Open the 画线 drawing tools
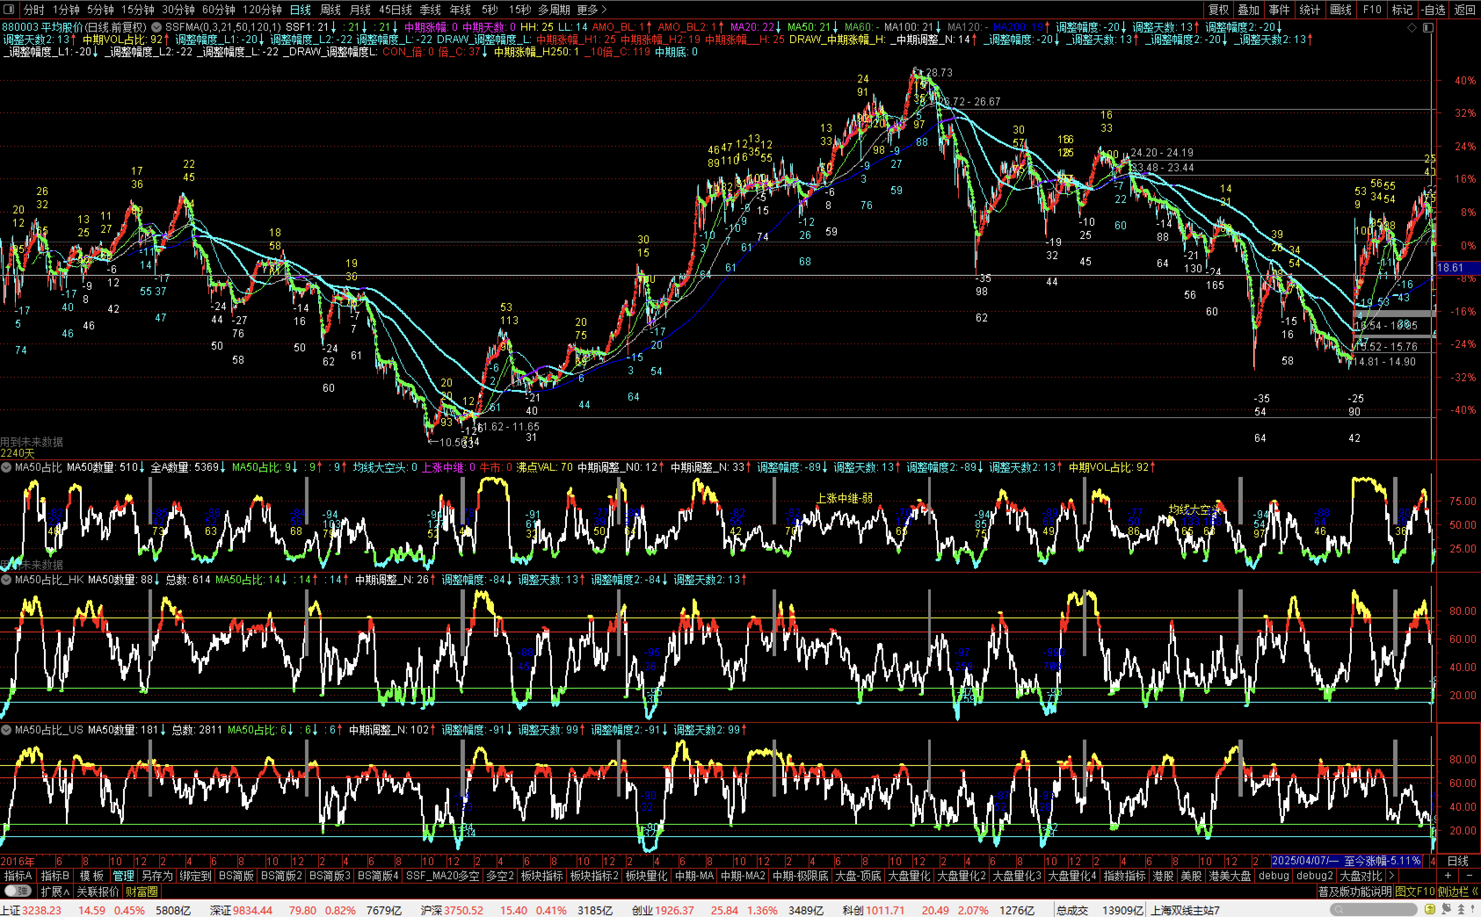Viewport: 1481px width, 917px height. [x=1341, y=10]
